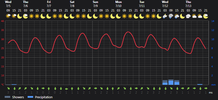Click the blue 12 precipitation axis label
The height and width of the screenshot is (100, 218).
click(x=213, y=30)
